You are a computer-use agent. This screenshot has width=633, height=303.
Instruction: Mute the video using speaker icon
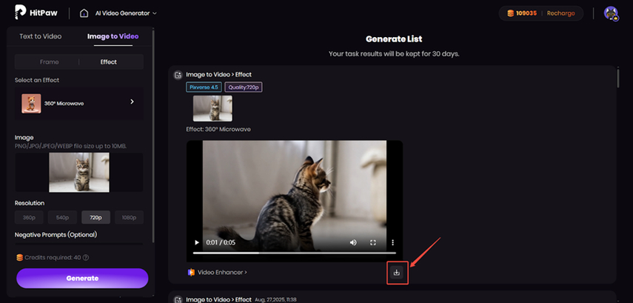(353, 242)
